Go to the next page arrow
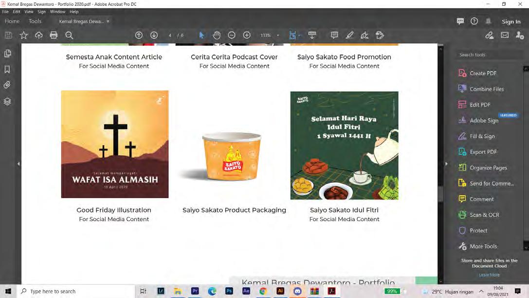The height and width of the screenshot is (298, 529). pos(154,35)
